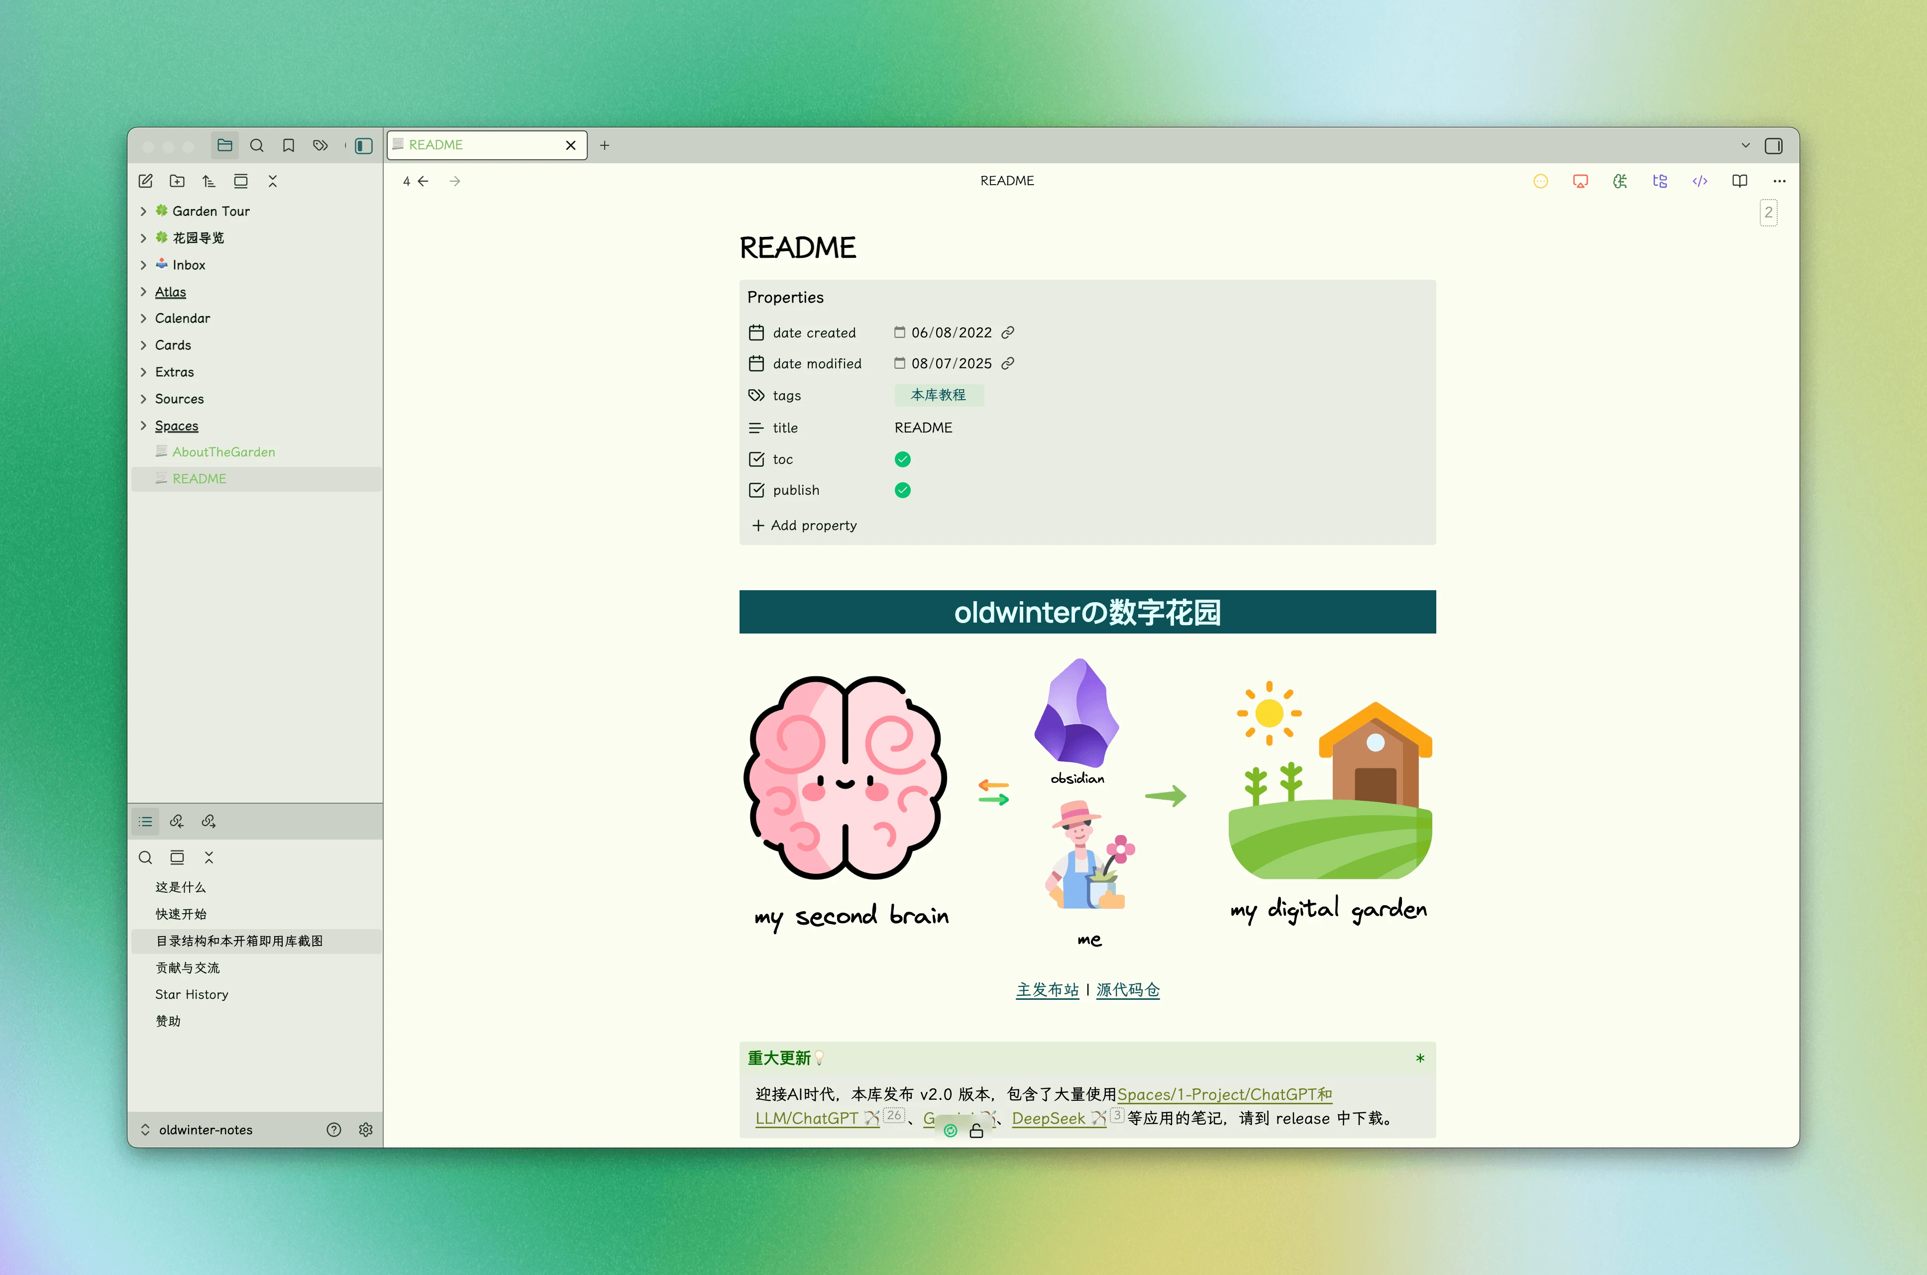
Task: Switch to the Outline tab in lower sidebar
Action: (145, 821)
